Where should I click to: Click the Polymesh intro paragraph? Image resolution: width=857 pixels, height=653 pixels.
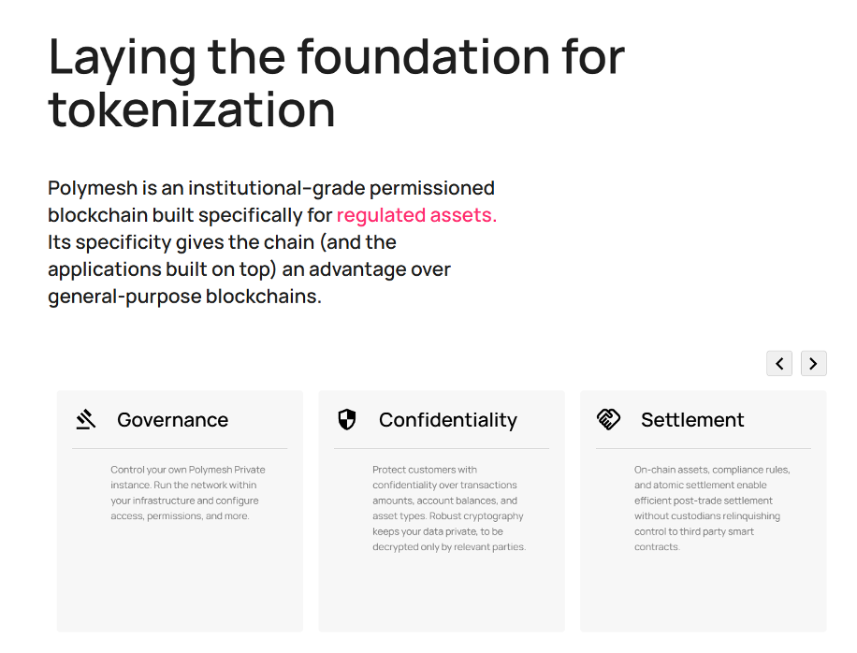pos(271,242)
